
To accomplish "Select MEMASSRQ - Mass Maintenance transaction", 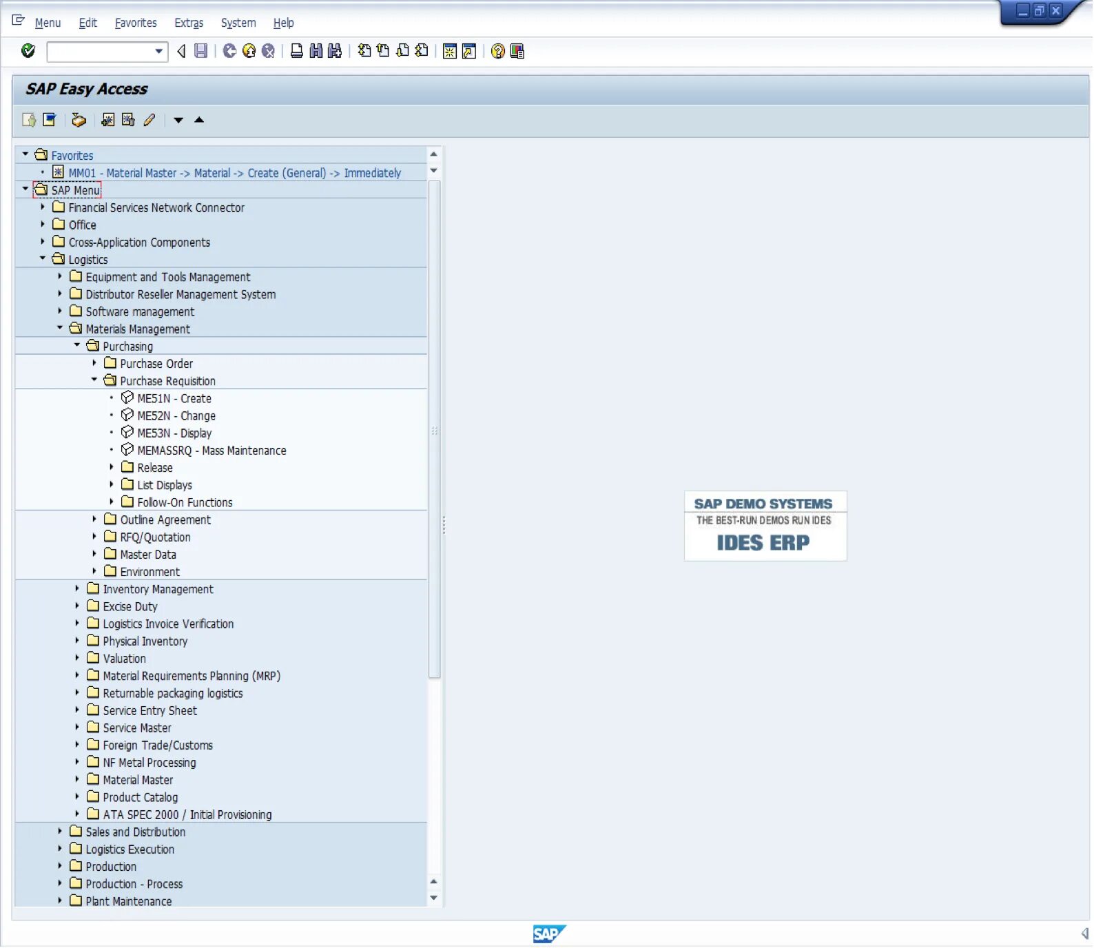I will pos(211,451).
